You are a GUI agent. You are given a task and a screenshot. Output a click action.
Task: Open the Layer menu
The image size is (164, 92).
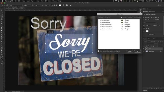click(x=28, y=1)
